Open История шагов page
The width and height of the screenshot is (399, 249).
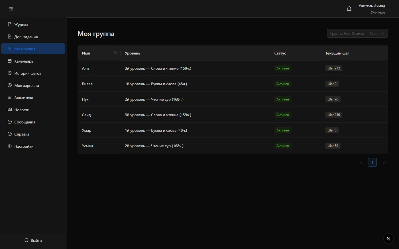pos(33,73)
